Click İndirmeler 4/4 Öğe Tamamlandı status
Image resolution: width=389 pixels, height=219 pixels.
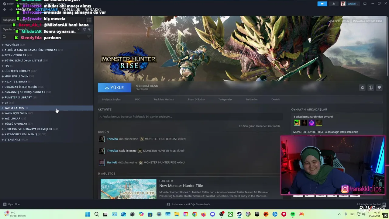tap(191, 204)
